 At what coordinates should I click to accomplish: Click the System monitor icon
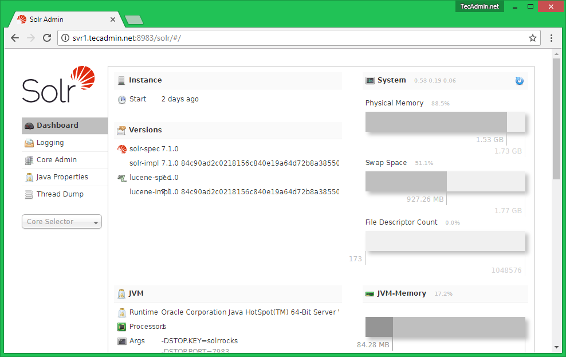[370, 80]
